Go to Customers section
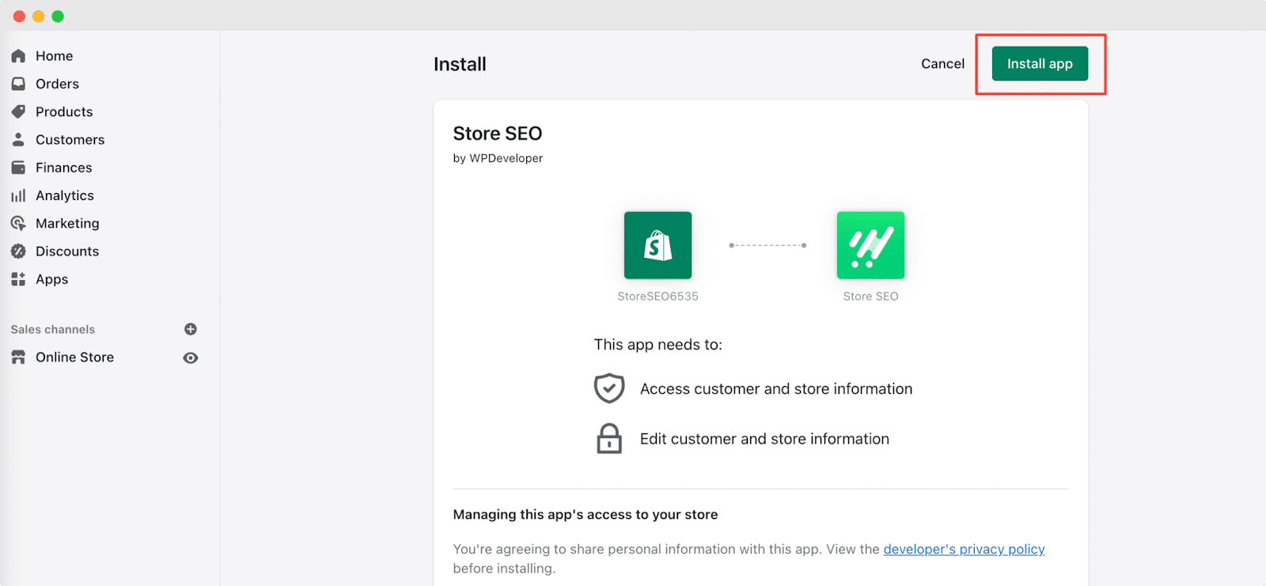 click(x=70, y=140)
